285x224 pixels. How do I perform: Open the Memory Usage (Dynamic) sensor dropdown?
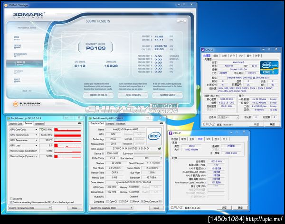point(36,156)
